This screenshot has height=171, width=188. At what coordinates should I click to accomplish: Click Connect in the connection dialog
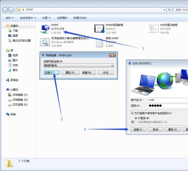[138, 130]
